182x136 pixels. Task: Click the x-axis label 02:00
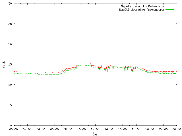point(27,129)
